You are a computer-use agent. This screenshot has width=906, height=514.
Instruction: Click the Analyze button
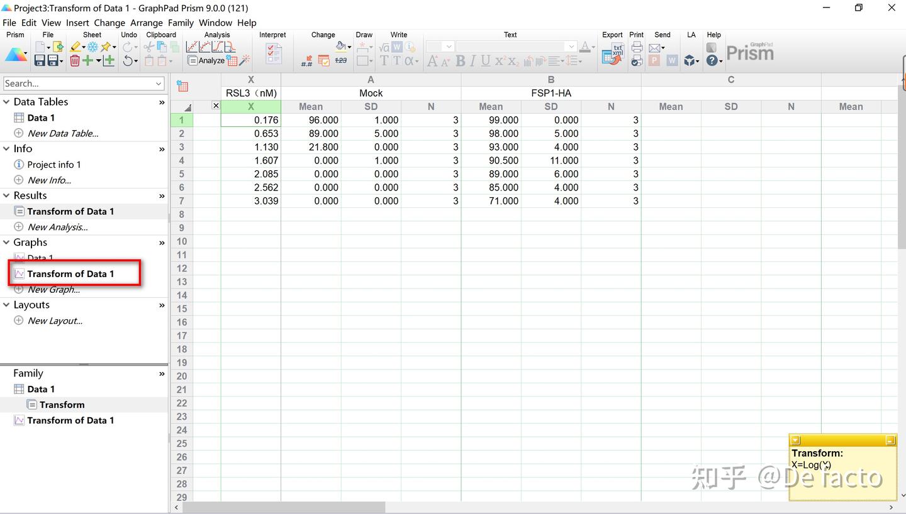(x=206, y=60)
